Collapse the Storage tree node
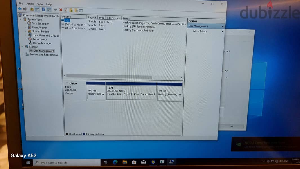Viewport: 300px width, 169px height. (22, 46)
